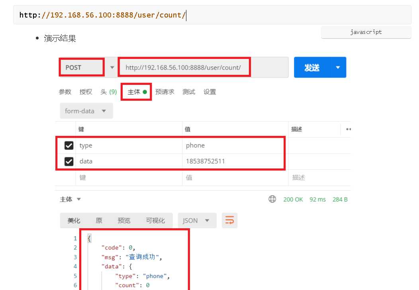Image resolution: width=419 pixels, height=290 pixels.
Task: Toggle the orange word-wrap icon
Action: click(x=229, y=221)
